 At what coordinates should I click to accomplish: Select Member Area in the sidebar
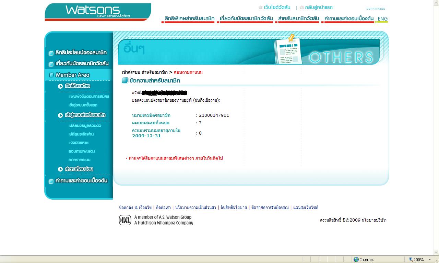pos(72,75)
